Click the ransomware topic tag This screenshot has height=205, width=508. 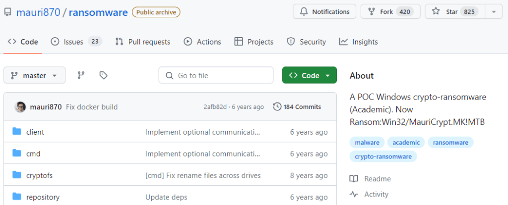(450, 142)
